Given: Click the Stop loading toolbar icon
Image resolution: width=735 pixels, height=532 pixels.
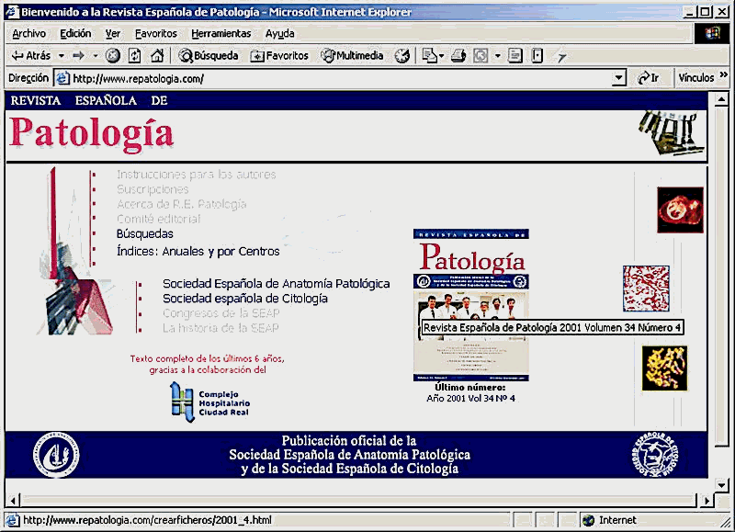Looking at the screenshot, I should click(113, 56).
